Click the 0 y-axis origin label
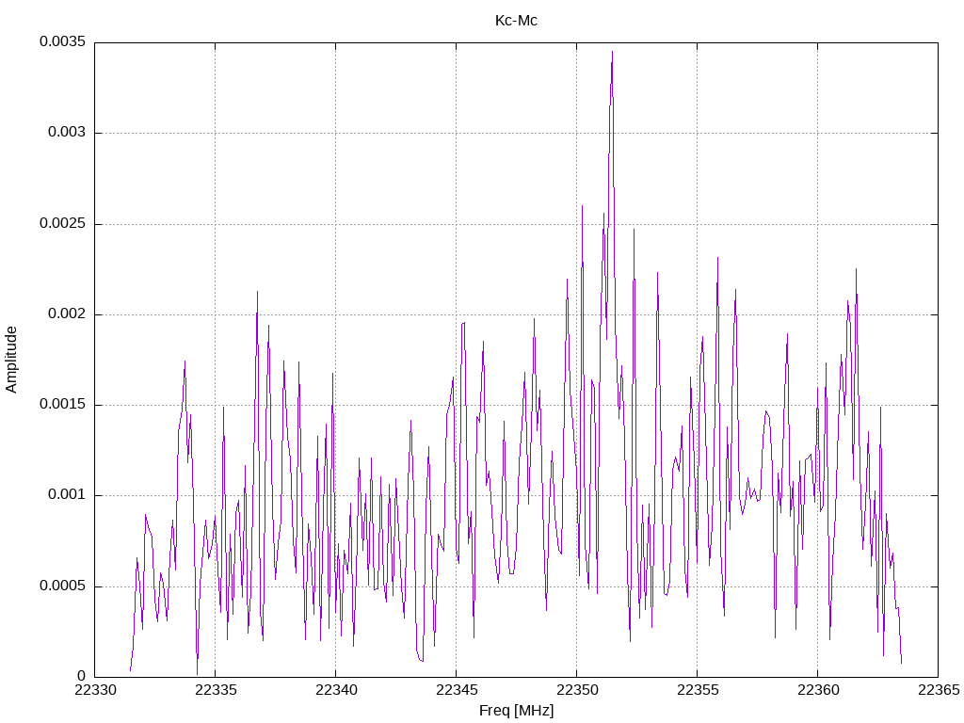 click(82, 676)
